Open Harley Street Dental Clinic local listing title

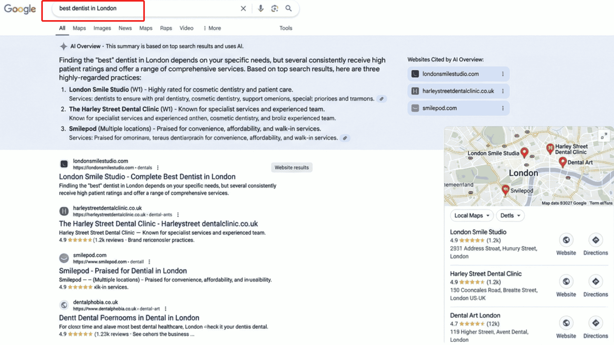[x=486, y=274]
